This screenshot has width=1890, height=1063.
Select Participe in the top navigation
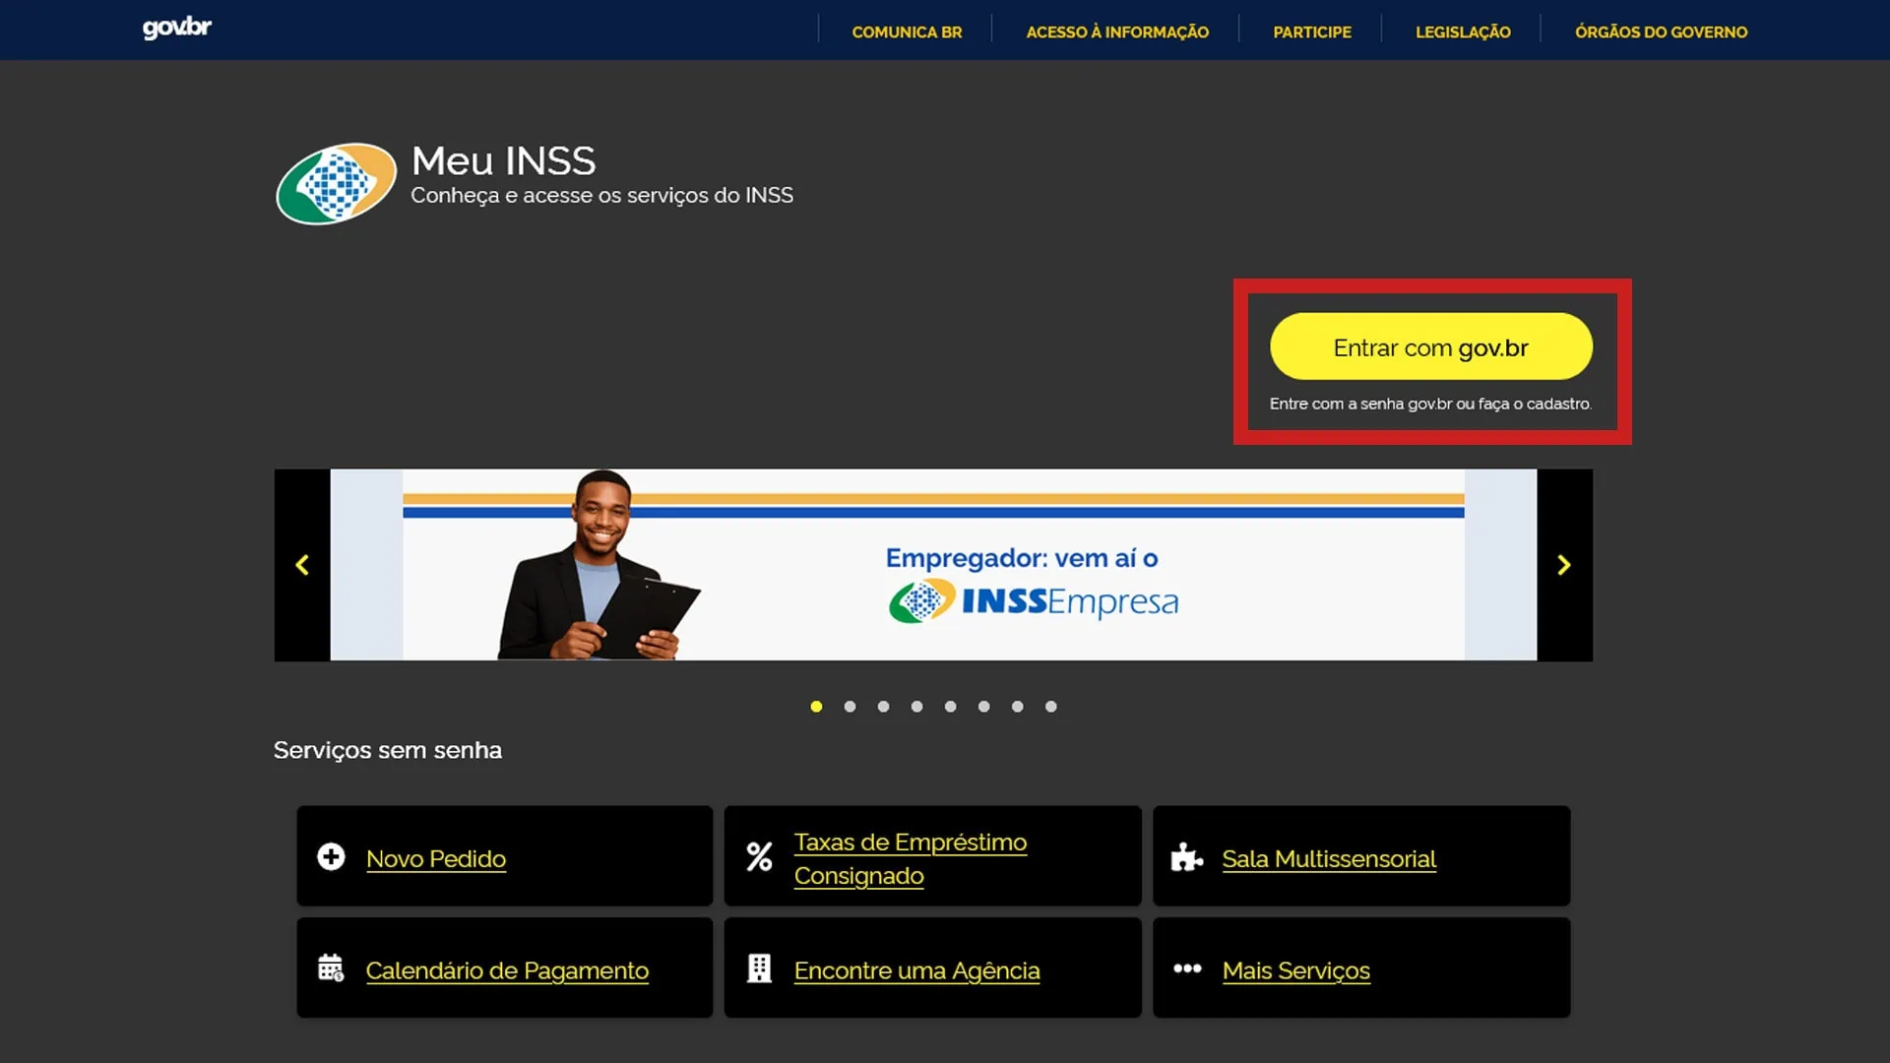(1312, 31)
